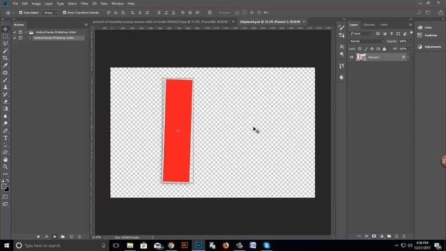446x251 pixels.
Task: Select the Move tool in the toolbox
Action: pyautogui.click(x=5, y=29)
